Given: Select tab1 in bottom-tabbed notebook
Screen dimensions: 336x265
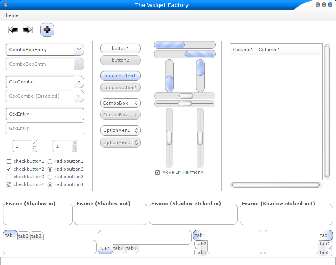Looking at the screenshot, I should 105,249.
